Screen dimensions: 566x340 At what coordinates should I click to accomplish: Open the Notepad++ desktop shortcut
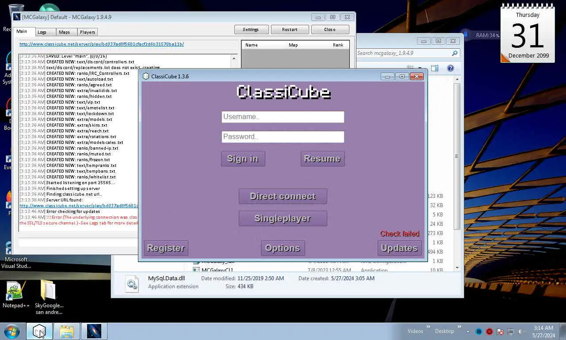(16, 294)
